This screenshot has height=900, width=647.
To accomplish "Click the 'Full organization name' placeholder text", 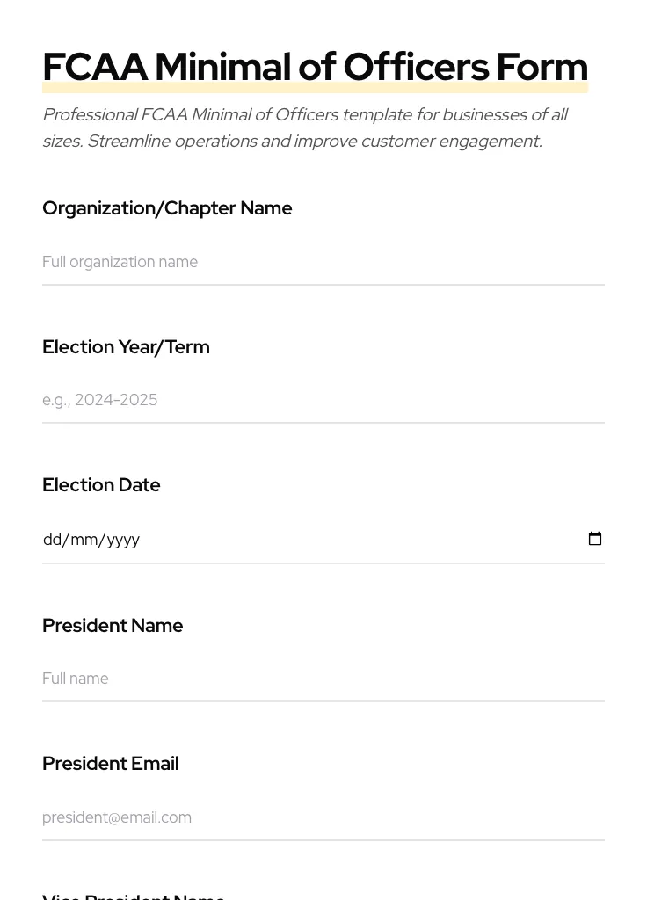I will (x=120, y=262).
